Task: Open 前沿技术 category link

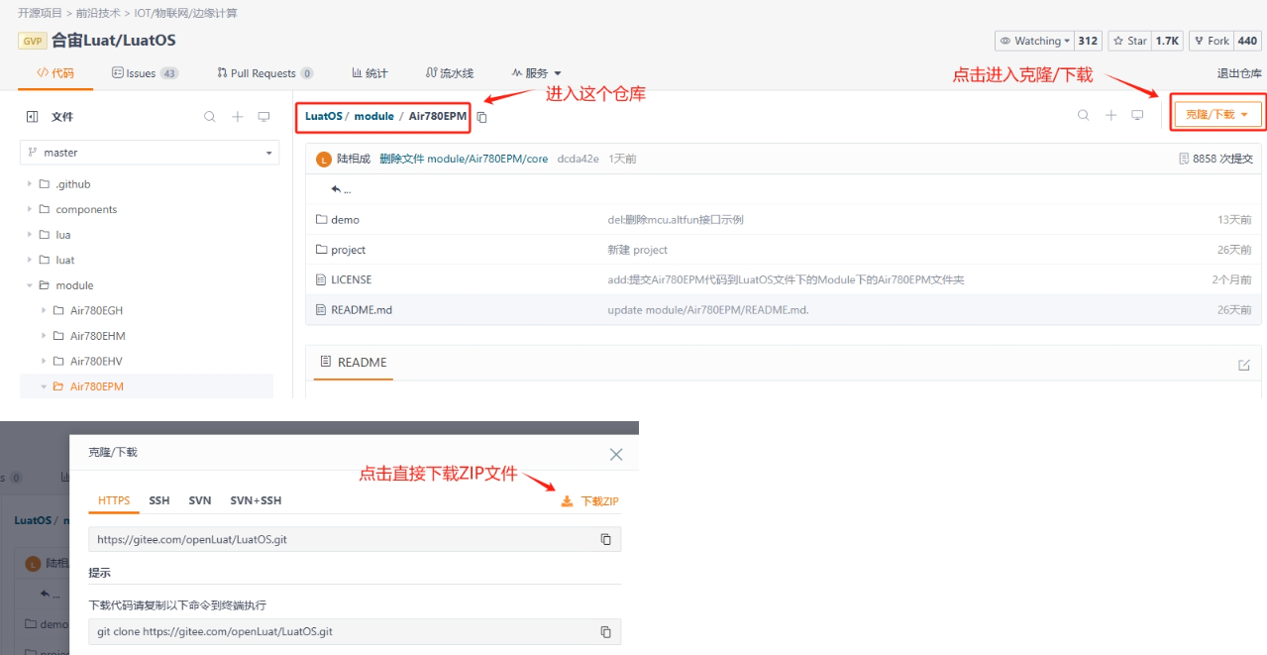Action: pyautogui.click(x=97, y=13)
